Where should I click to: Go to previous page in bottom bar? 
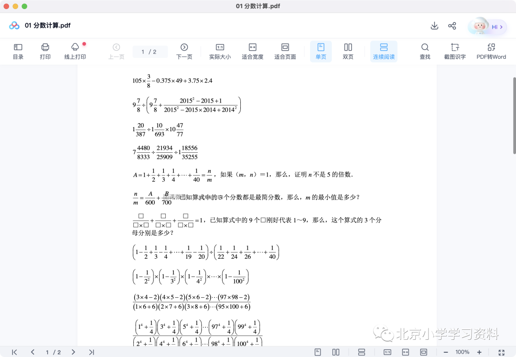pyautogui.click(x=32, y=352)
